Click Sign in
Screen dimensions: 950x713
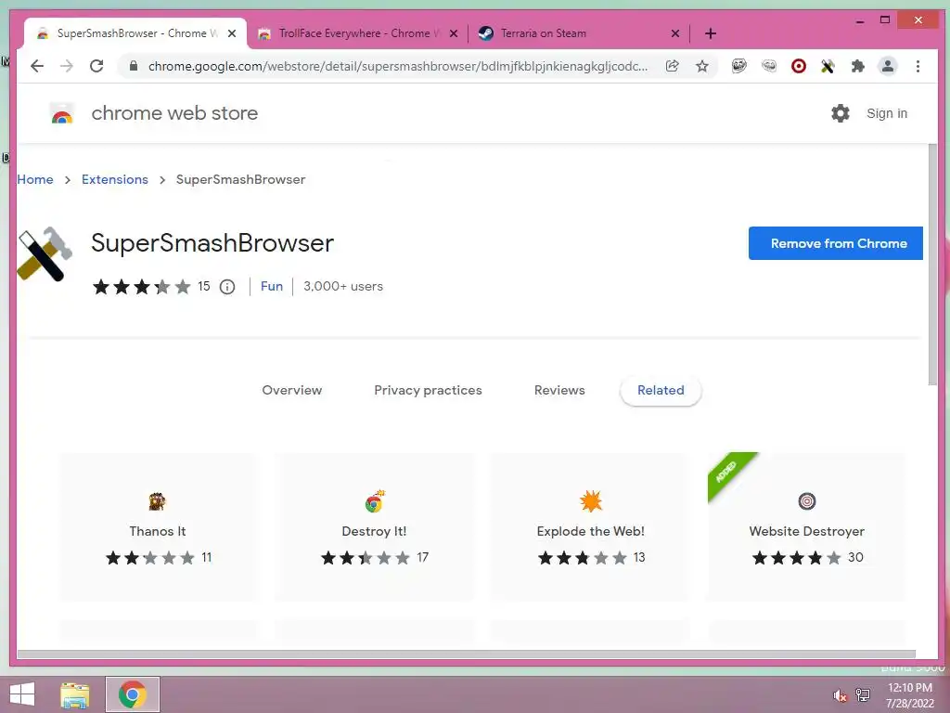886,113
